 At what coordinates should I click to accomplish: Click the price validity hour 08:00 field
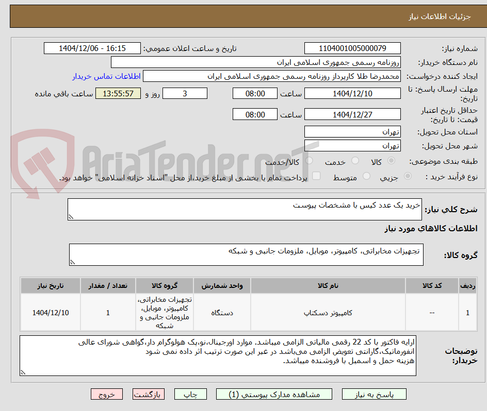click(255, 114)
